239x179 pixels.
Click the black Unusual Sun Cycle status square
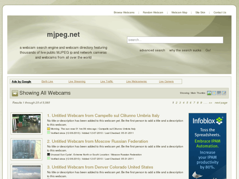(48, 154)
